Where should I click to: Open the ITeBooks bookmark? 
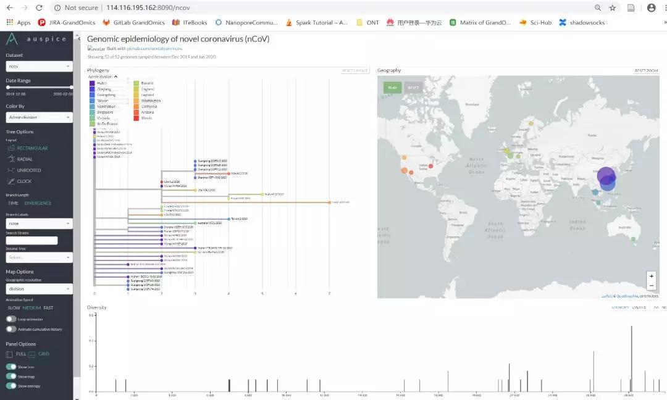(190, 22)
